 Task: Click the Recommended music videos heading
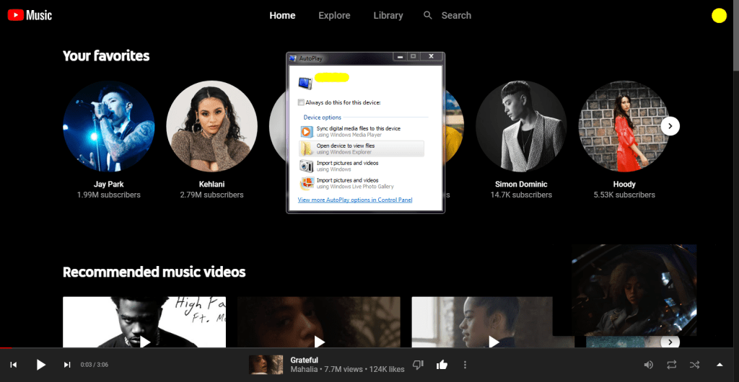(x=154, y=272)
